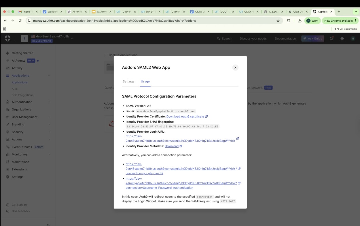Open Search from the top navigation

(224, 38)
